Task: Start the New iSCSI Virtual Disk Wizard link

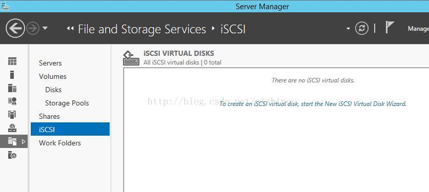Action: point(313,104)
